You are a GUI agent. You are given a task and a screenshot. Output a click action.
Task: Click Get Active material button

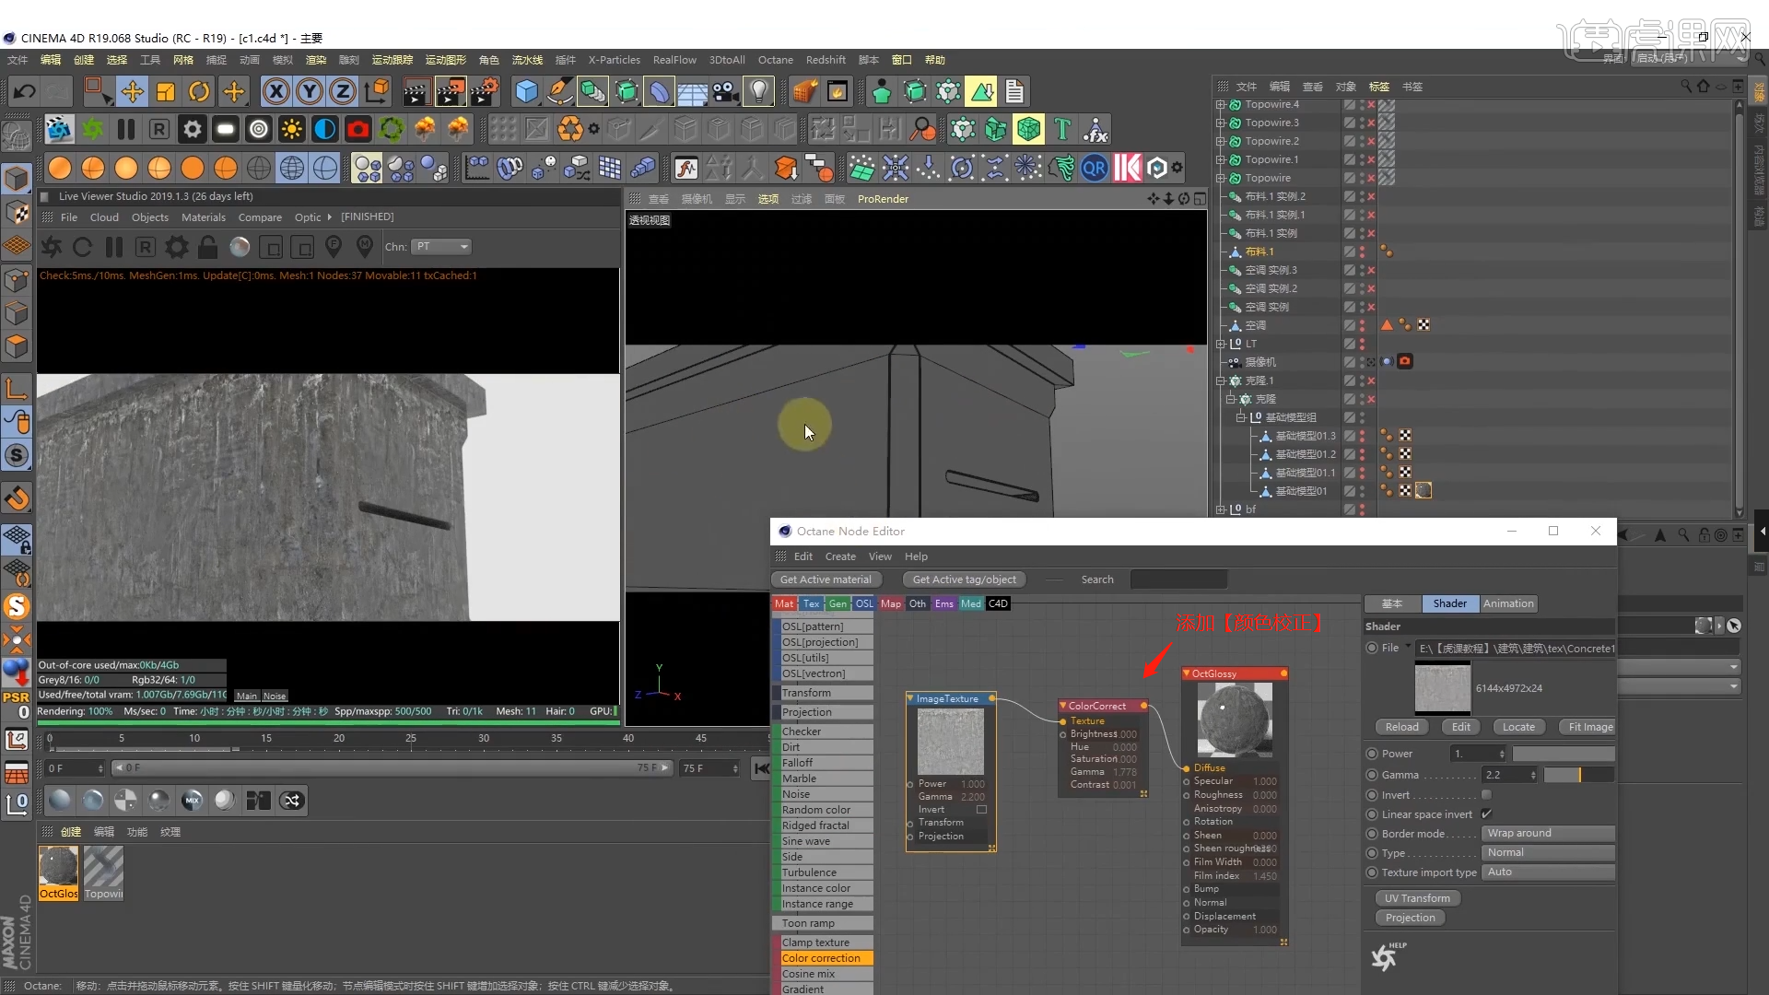826,579
